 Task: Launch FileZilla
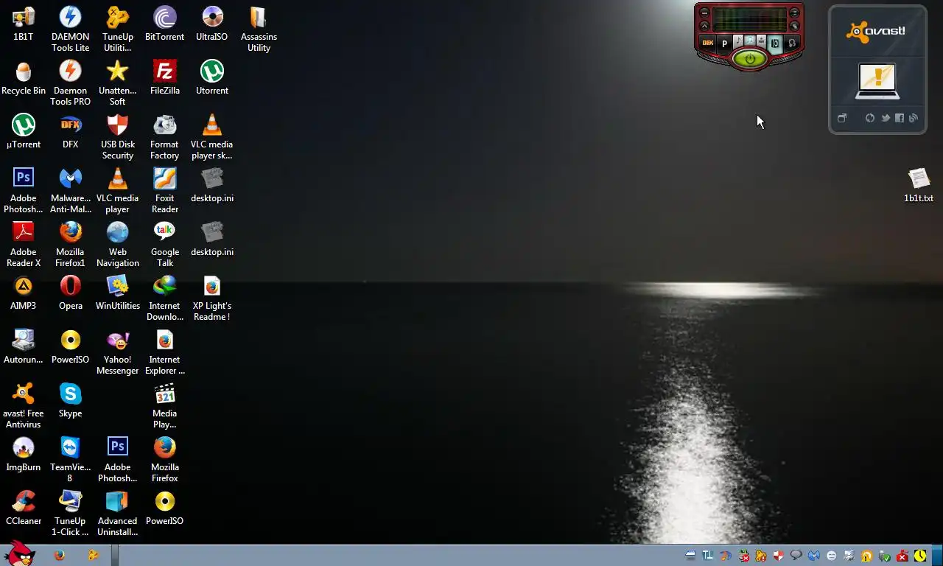(x=165, y=77)
